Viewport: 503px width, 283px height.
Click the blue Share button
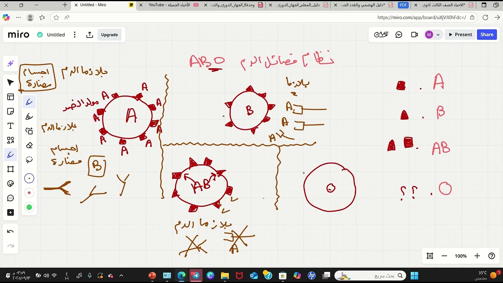[486, 35]
